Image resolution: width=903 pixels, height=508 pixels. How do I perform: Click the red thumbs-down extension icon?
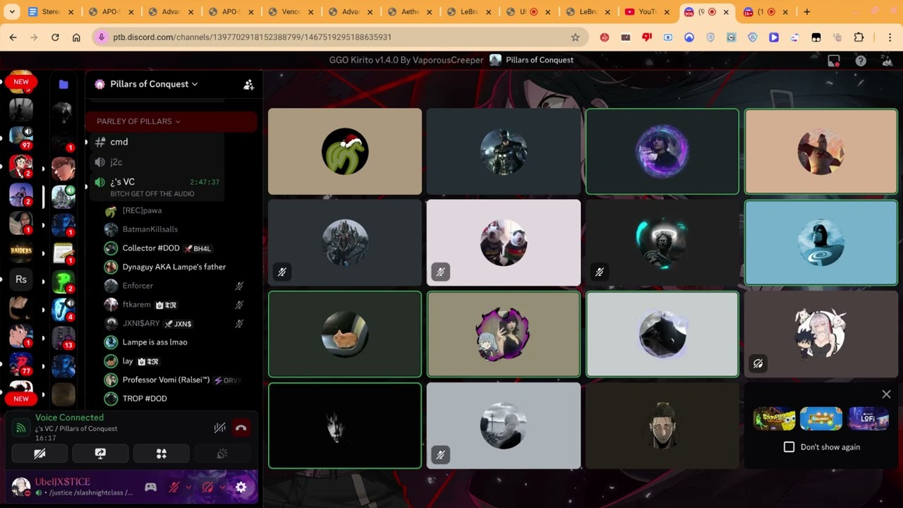(x=647, y=37)
